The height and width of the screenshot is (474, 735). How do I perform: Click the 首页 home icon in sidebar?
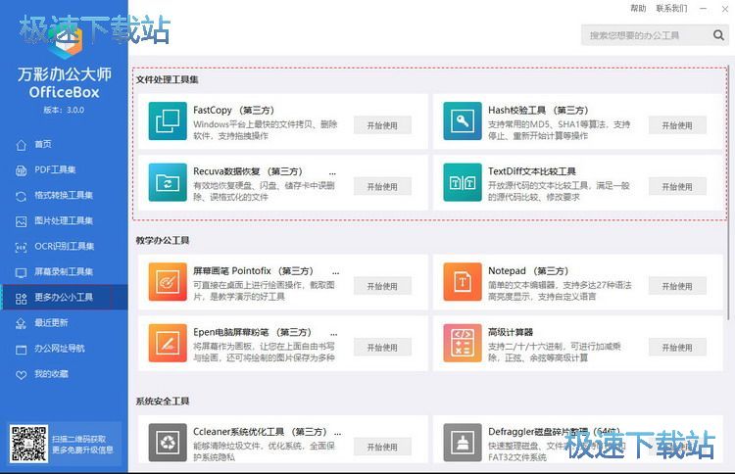(22, 145)
